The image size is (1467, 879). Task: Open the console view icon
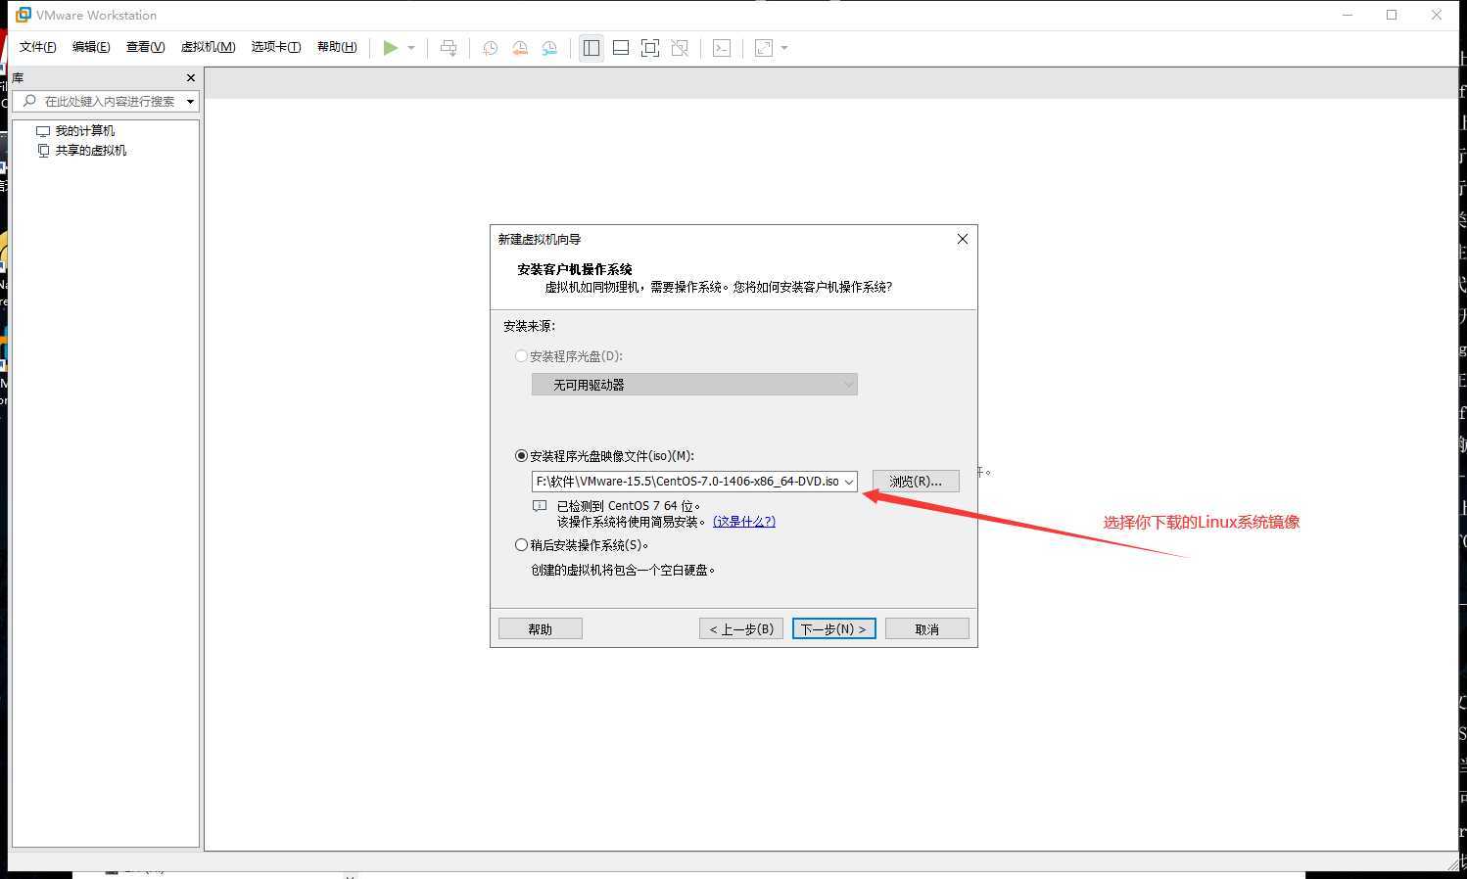(x=722, y=48)
